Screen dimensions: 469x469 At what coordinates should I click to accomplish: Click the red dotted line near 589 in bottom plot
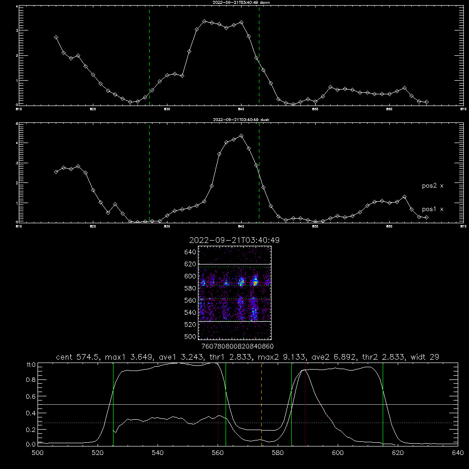click(x=305, y=404)
